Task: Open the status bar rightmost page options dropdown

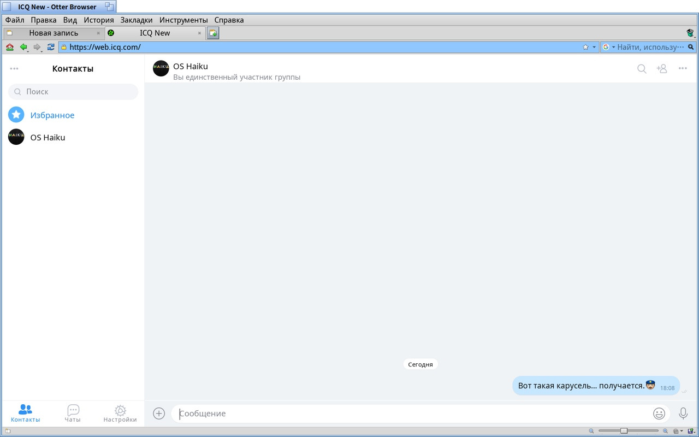Action: point(691,431)
